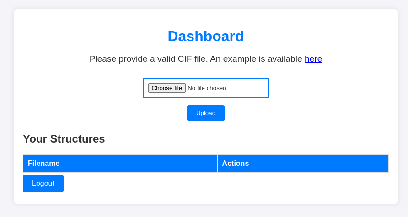
Task: Follow the underlined 'here' hyperlink
Action: pos(313,59)
